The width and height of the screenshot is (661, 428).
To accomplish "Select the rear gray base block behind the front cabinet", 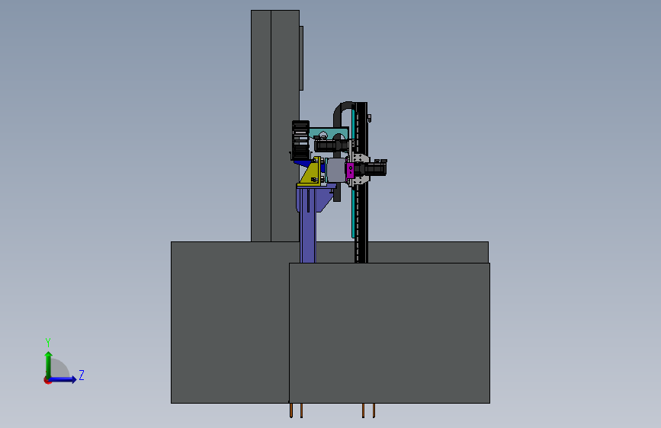I will (x=229, y=322).
